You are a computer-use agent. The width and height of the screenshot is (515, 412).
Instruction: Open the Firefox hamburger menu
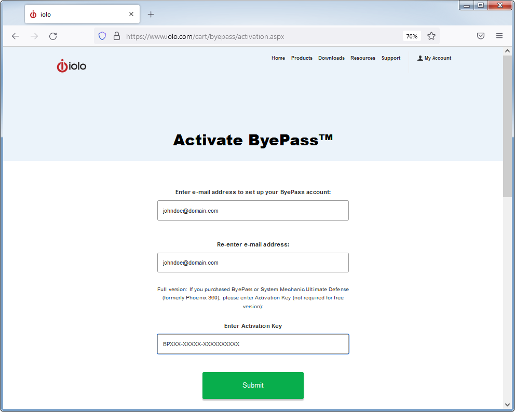tap(499, 36)
